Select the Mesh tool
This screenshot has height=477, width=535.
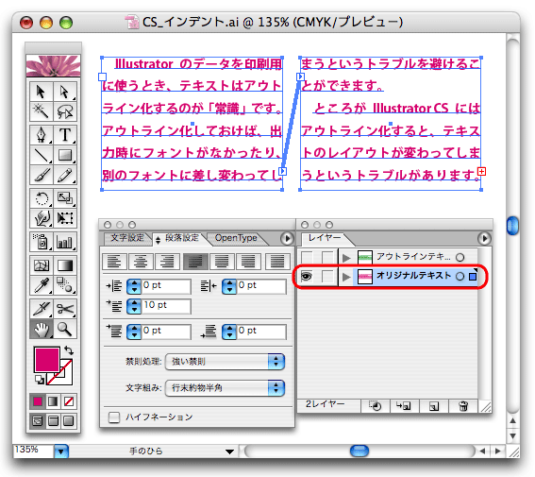click(x=42, y=265)
